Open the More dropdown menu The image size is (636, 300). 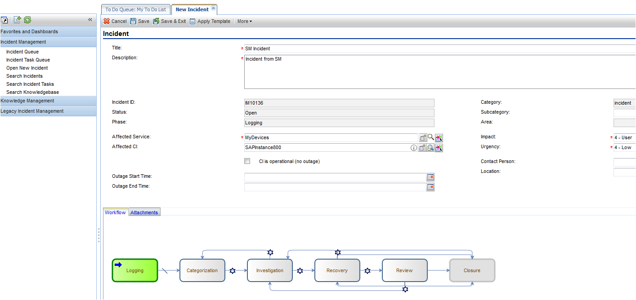click(244, 21)
